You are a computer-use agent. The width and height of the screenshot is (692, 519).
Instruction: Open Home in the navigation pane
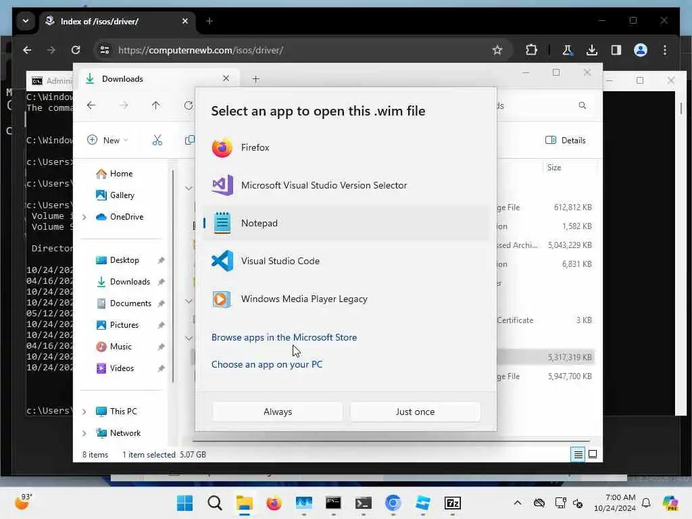(114, 174)
